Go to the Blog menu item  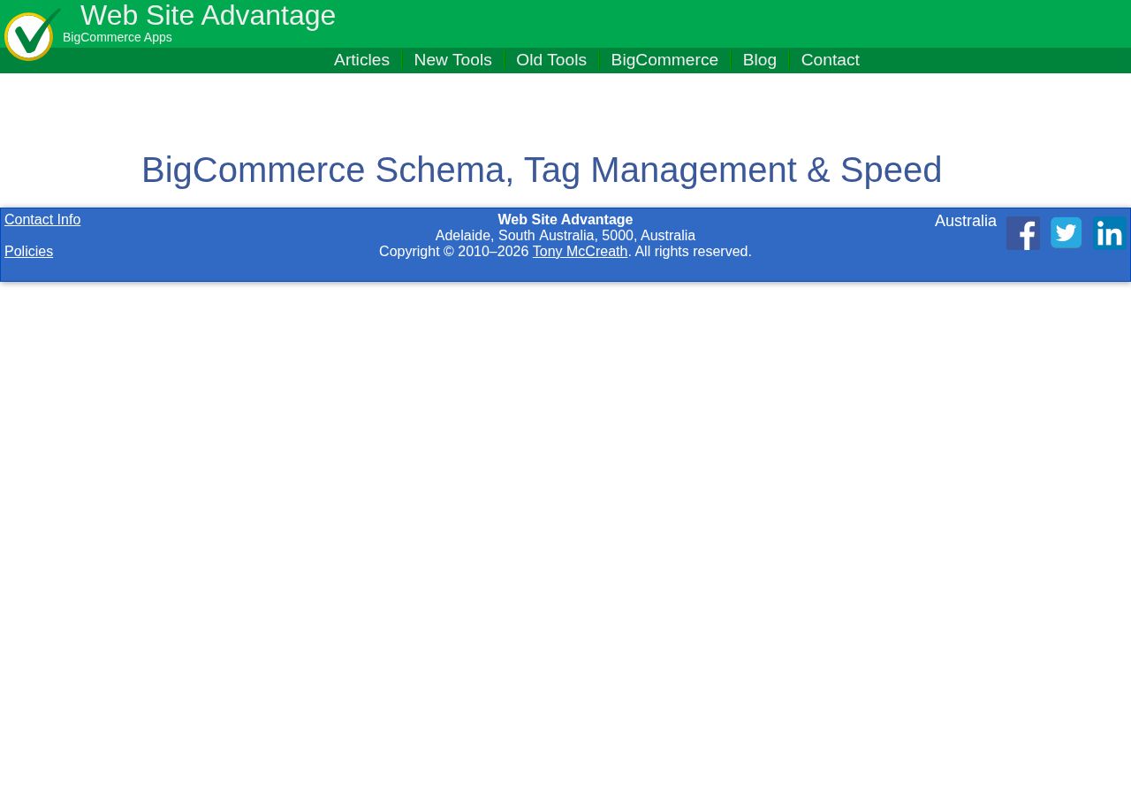760,60
